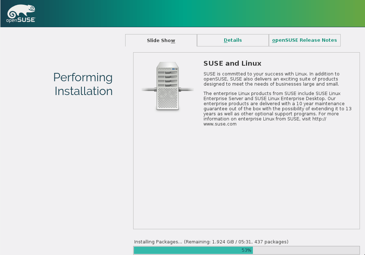
Task: Click the 'Performing Installation' title
Action: (x=83, y=84)
